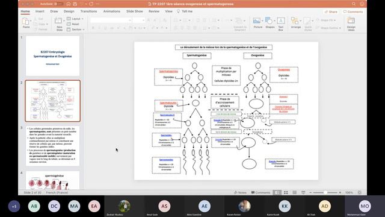Image resolution: width=385 pixels, height=217 pixels.
Task: Open the Shapes gallery icon
Action: click(x=269, y=20)
